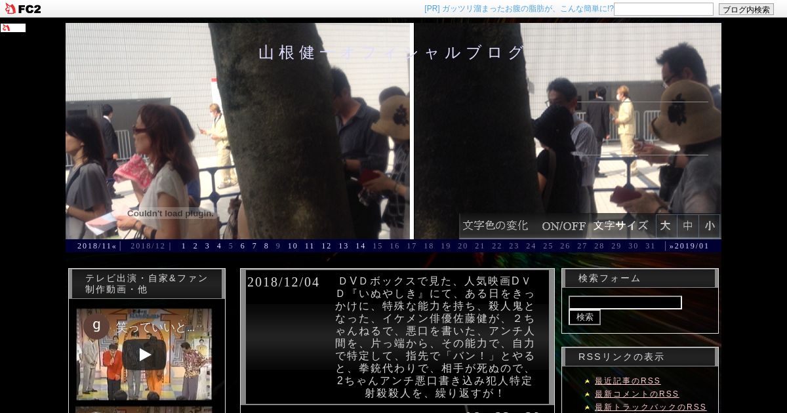
Task: Click the 検索フォーム panel header
Action: (x=640, y=278)
